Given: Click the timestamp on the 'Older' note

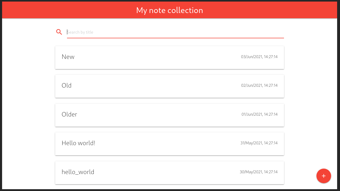Looking at the screenshot, I should coord(259,114).
